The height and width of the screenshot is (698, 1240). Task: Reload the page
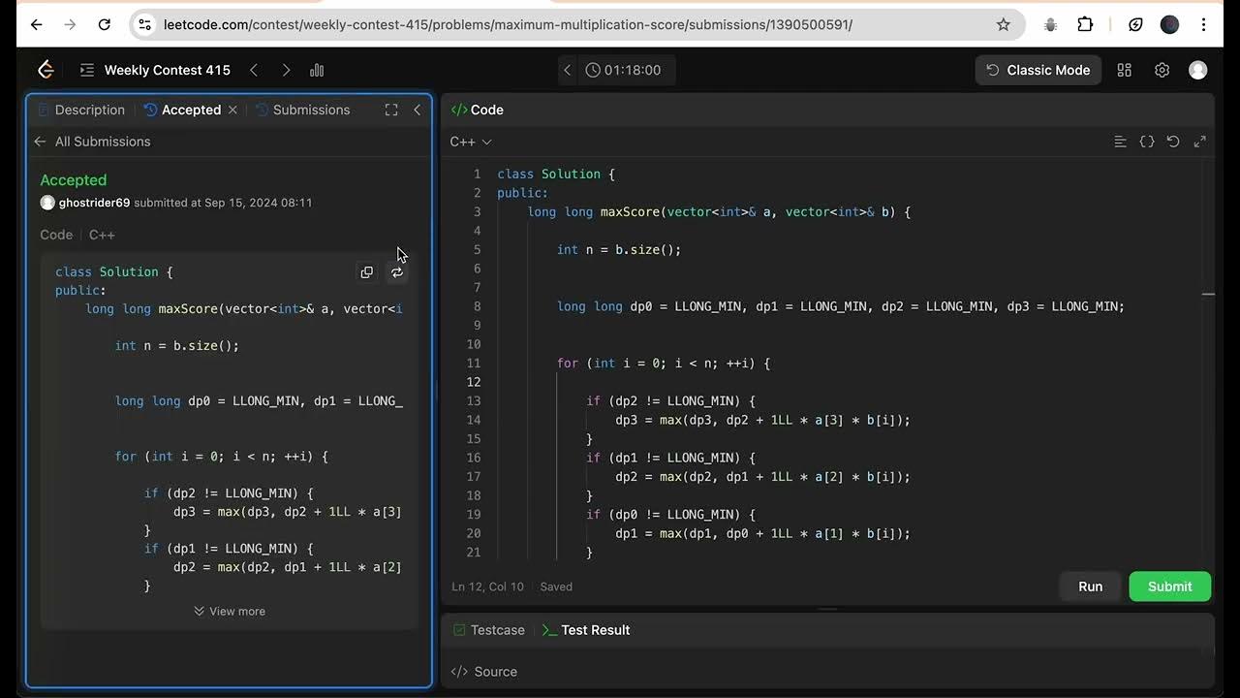click(104, 24)
